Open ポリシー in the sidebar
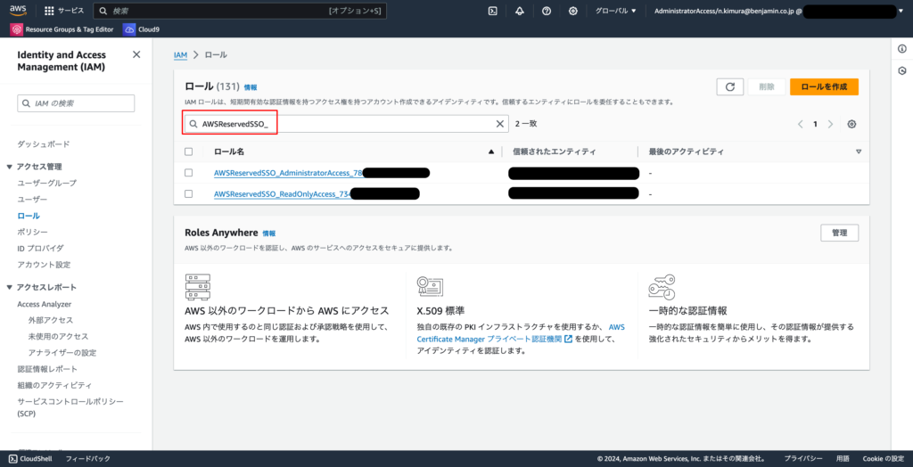Image resolution: width=913 pixels, height=467 pixels. 33,232
